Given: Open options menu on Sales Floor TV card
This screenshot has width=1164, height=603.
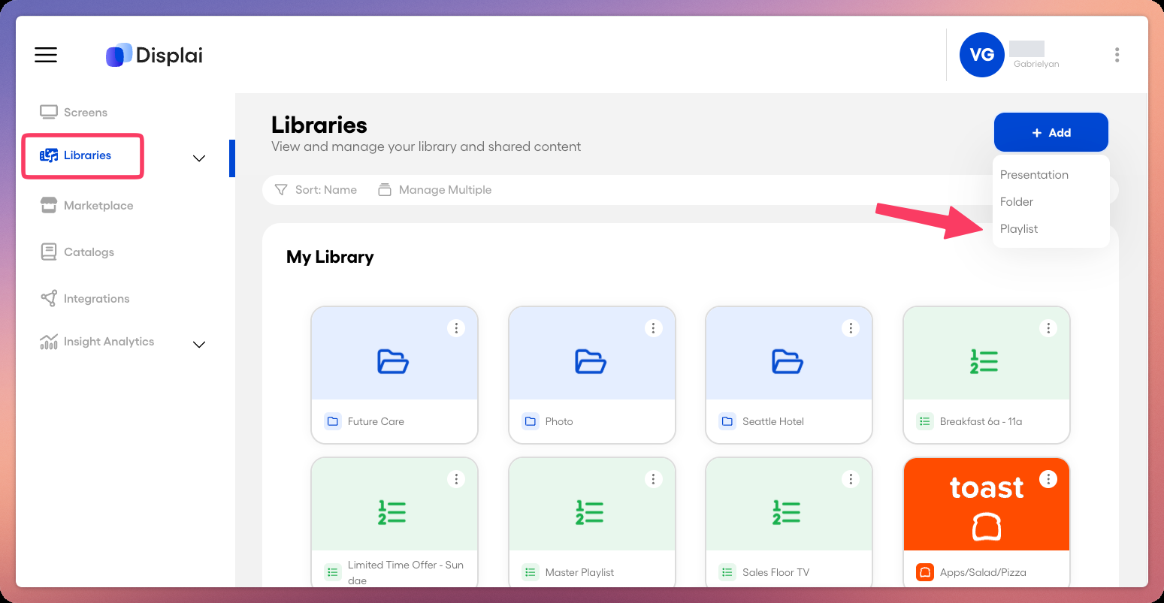Looking at the screenshot, I should click(x=851, y=479).
